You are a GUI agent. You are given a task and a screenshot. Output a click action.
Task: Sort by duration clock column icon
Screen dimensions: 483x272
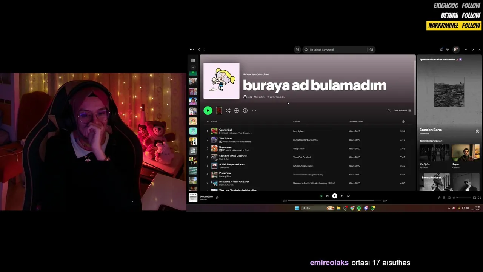pos(403,122)
